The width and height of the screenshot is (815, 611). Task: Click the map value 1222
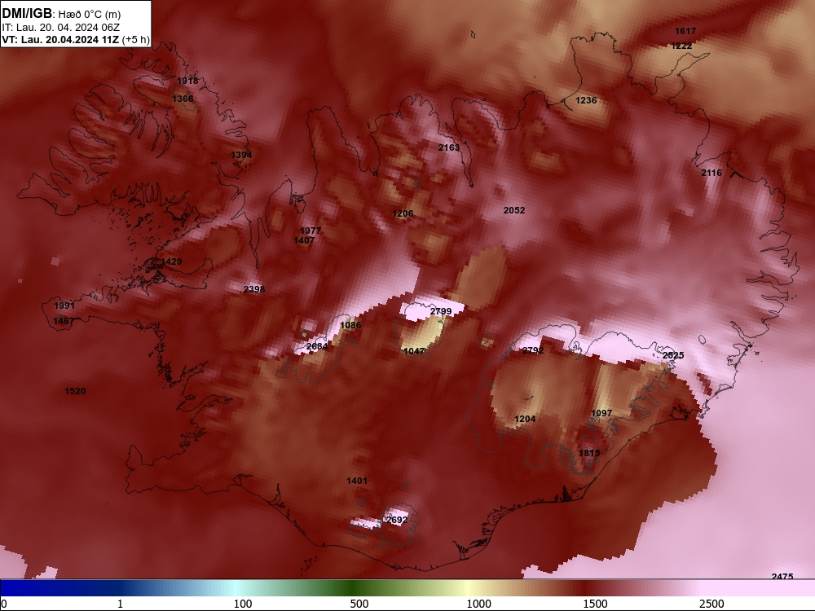(681, 46)
